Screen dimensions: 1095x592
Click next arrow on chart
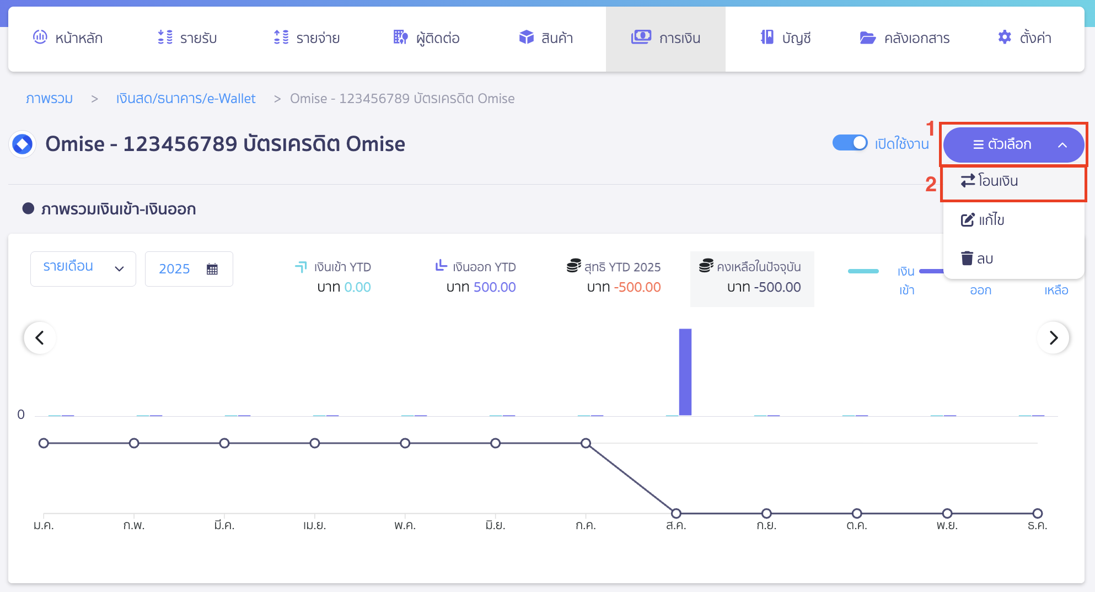click(1053, 337)
